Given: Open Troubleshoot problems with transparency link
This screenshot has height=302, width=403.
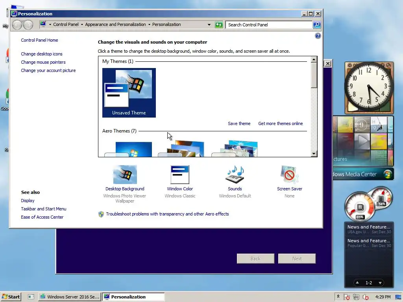Looking at the screenshot, I should pyautogui.click(x=167, y=214).
